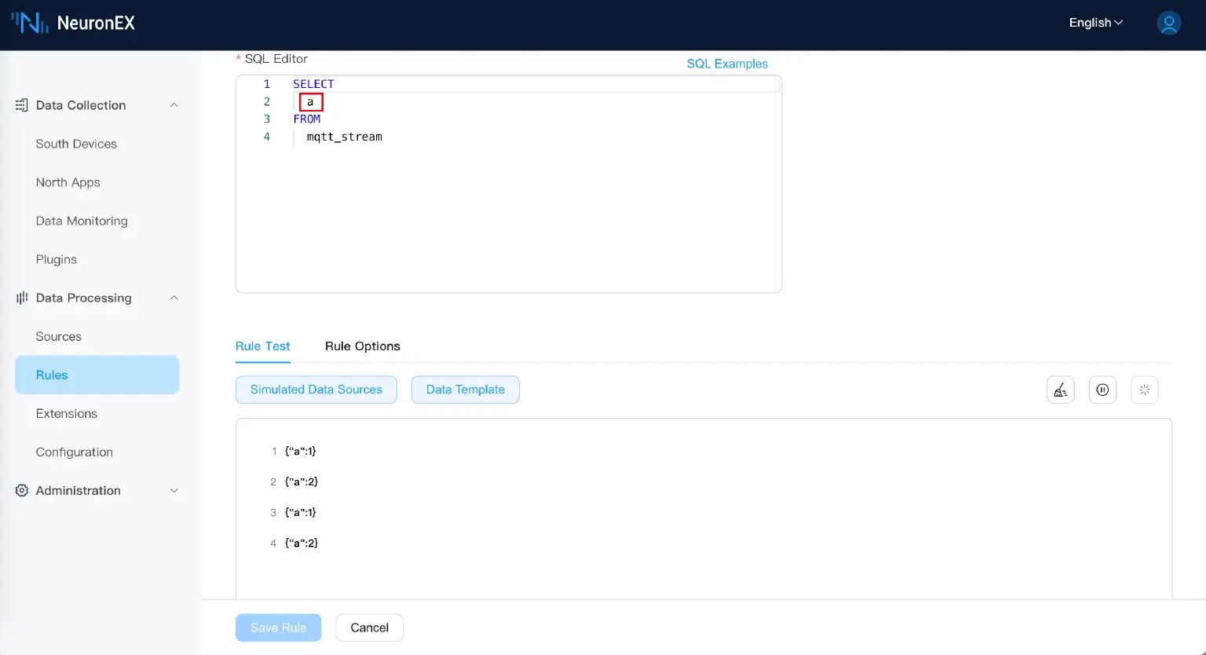Click the clear test output broom icon
The image size is (1206, 655).
click(1060, 390)
